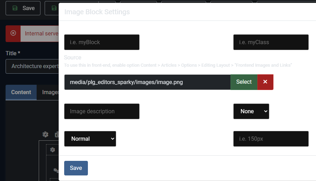Save the Image Block Settings dialog

click(x=76, y=168)
